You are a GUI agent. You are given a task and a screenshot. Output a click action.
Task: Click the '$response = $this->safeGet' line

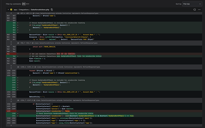click(x=60, y=37)
